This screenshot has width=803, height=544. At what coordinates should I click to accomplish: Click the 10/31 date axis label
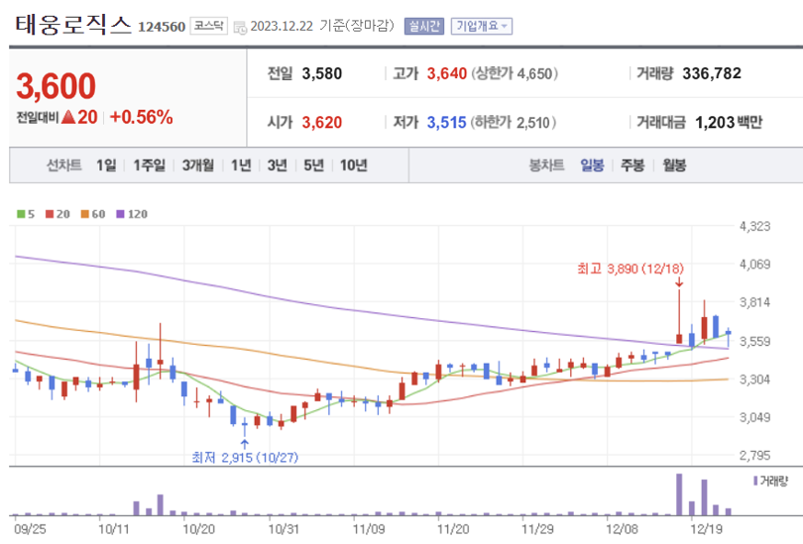pyautogui.click(x=284, y=529)
